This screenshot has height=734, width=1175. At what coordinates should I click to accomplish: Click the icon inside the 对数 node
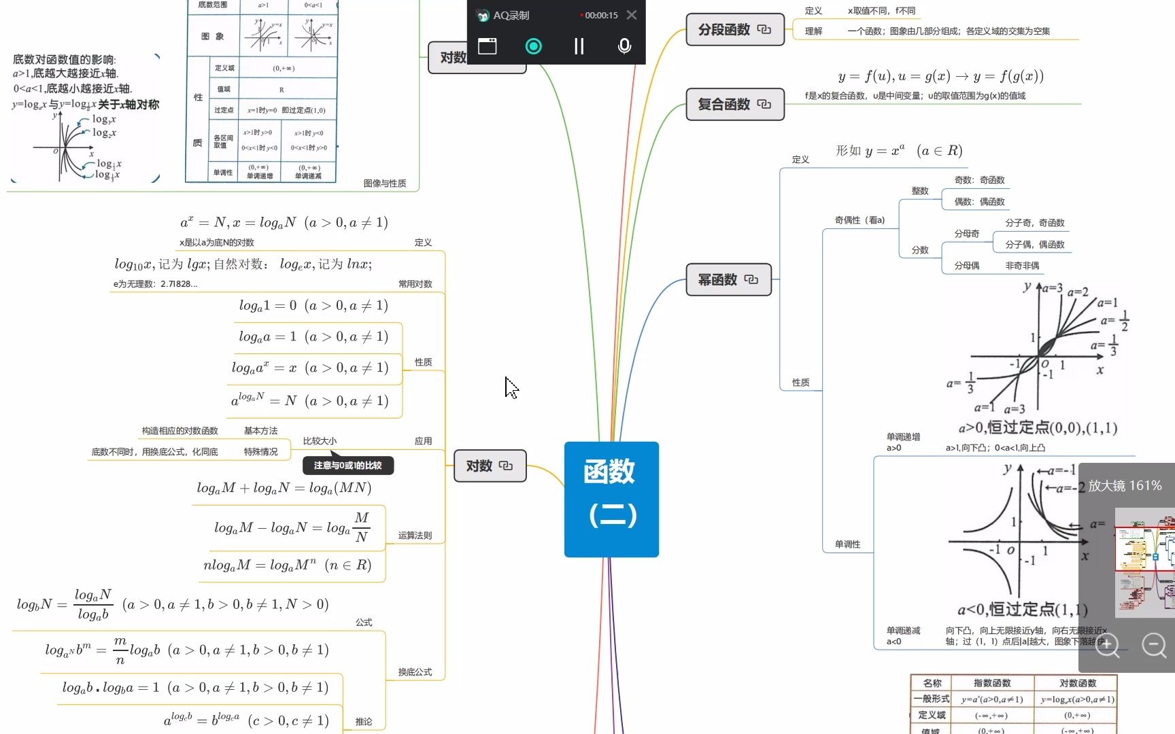(x=505, y=466)
